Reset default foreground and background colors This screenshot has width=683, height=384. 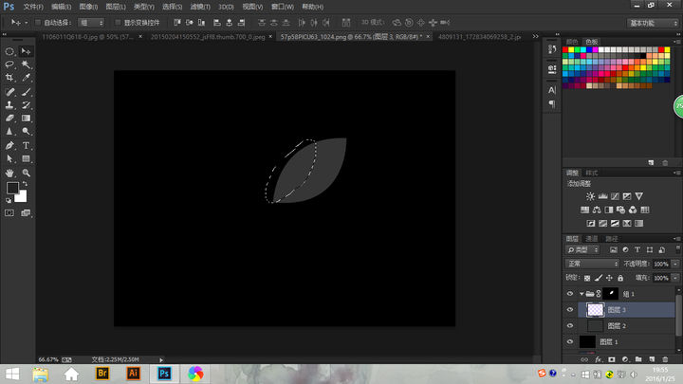[x=9, y=200]
